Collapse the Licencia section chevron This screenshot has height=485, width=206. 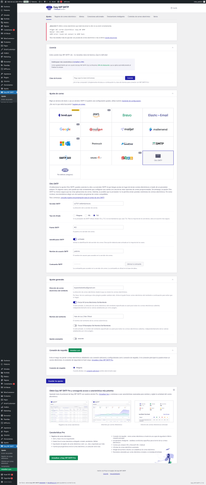[172, 48]
